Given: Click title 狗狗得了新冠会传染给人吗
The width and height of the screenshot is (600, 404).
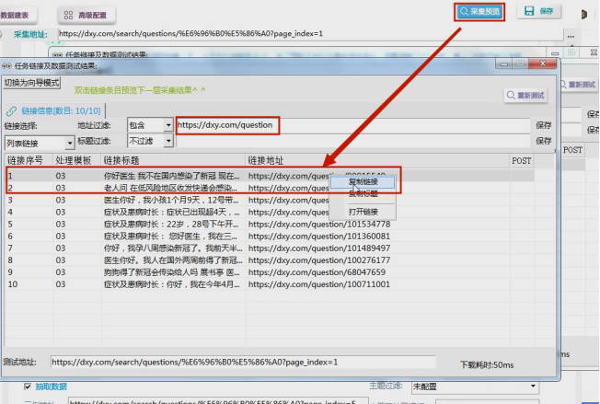Looking at the screenshot, I should pos(172,272).
